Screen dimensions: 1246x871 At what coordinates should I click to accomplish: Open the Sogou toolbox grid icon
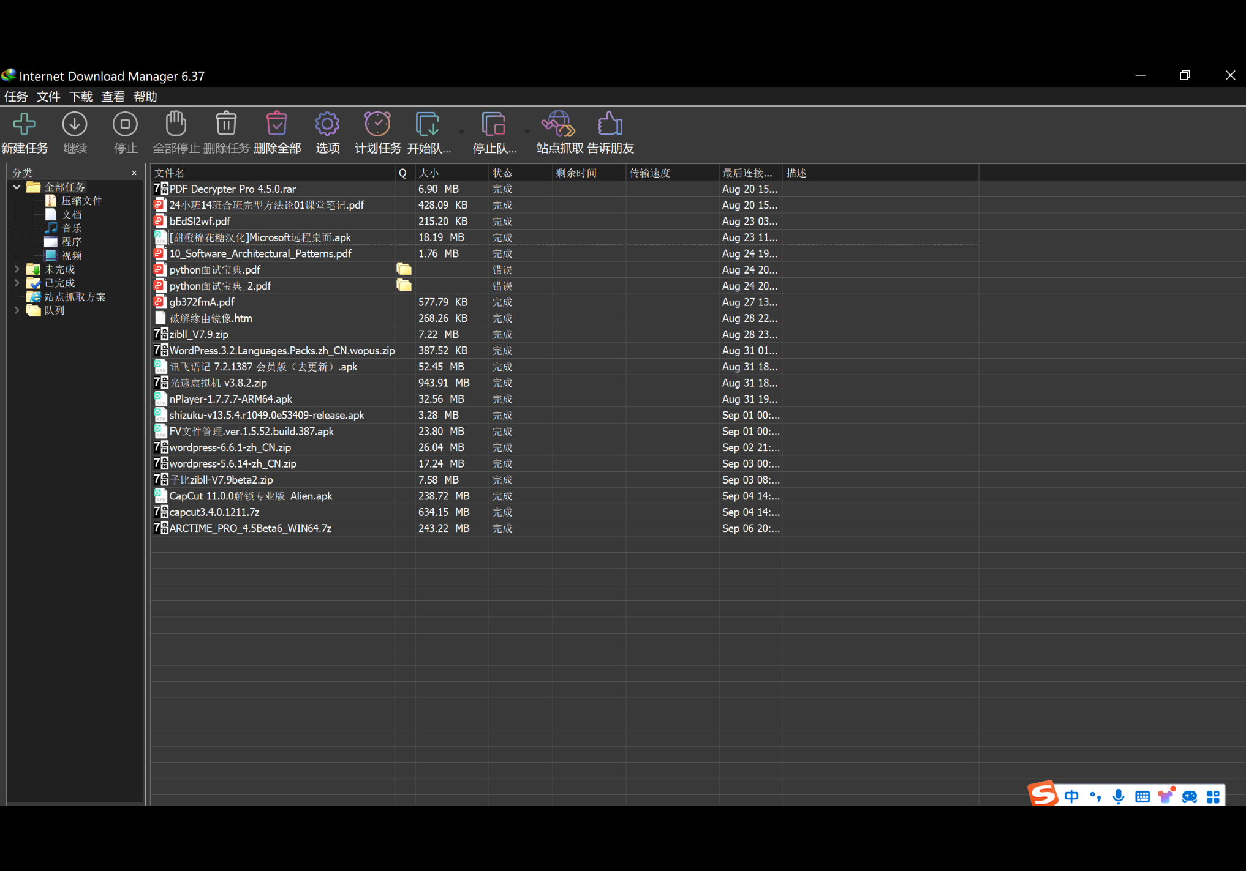pos(1213,796)
